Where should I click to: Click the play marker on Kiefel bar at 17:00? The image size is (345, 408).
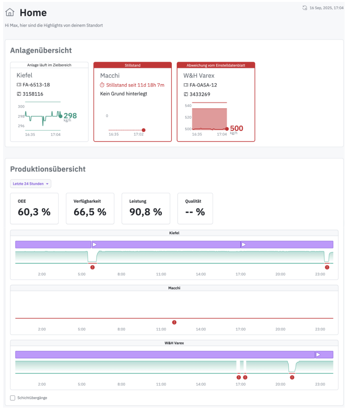(x=244, y=245)
